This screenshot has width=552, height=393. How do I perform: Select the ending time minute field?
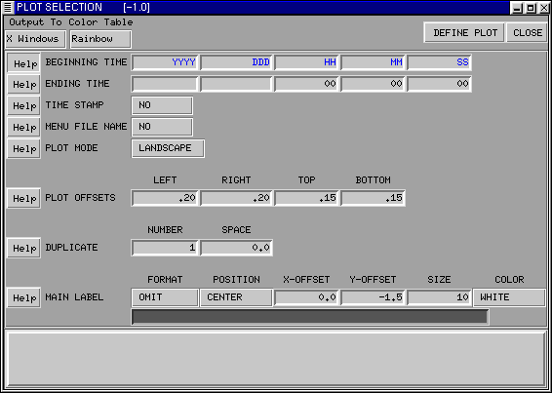tap(374, 84)
